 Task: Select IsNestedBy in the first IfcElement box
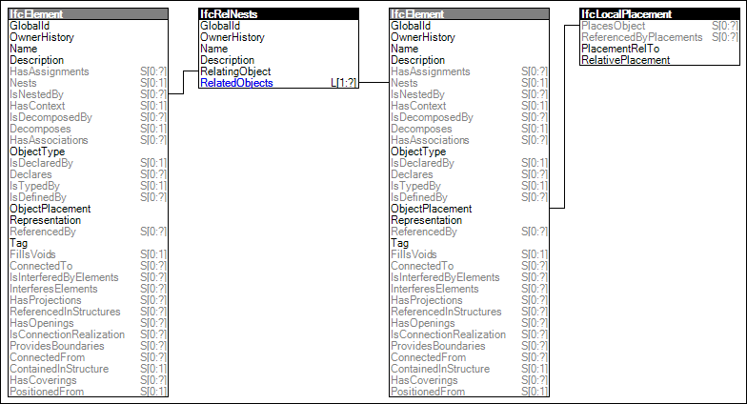point(36,94)
